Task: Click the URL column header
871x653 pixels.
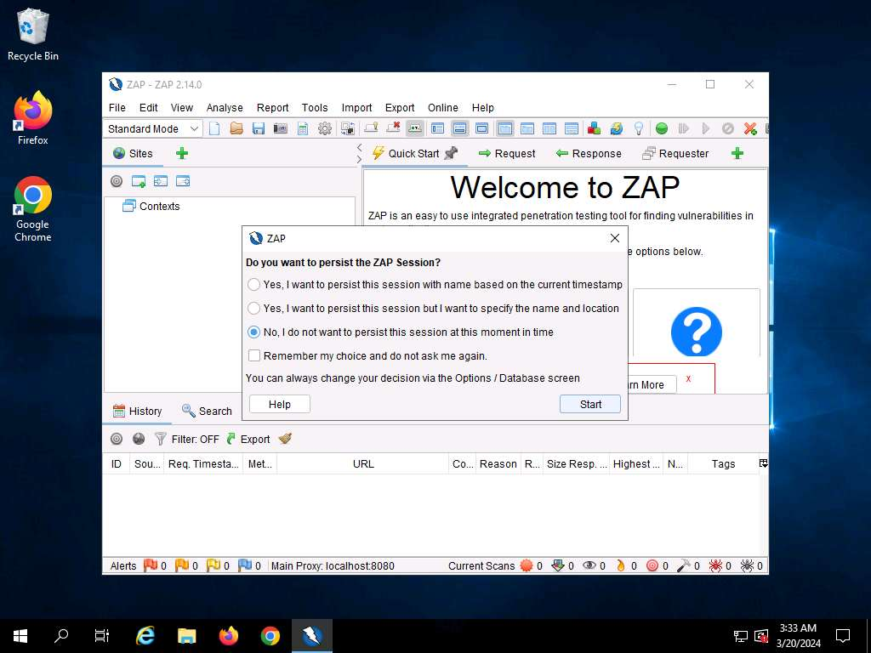Action: click(x=363, y=463)
